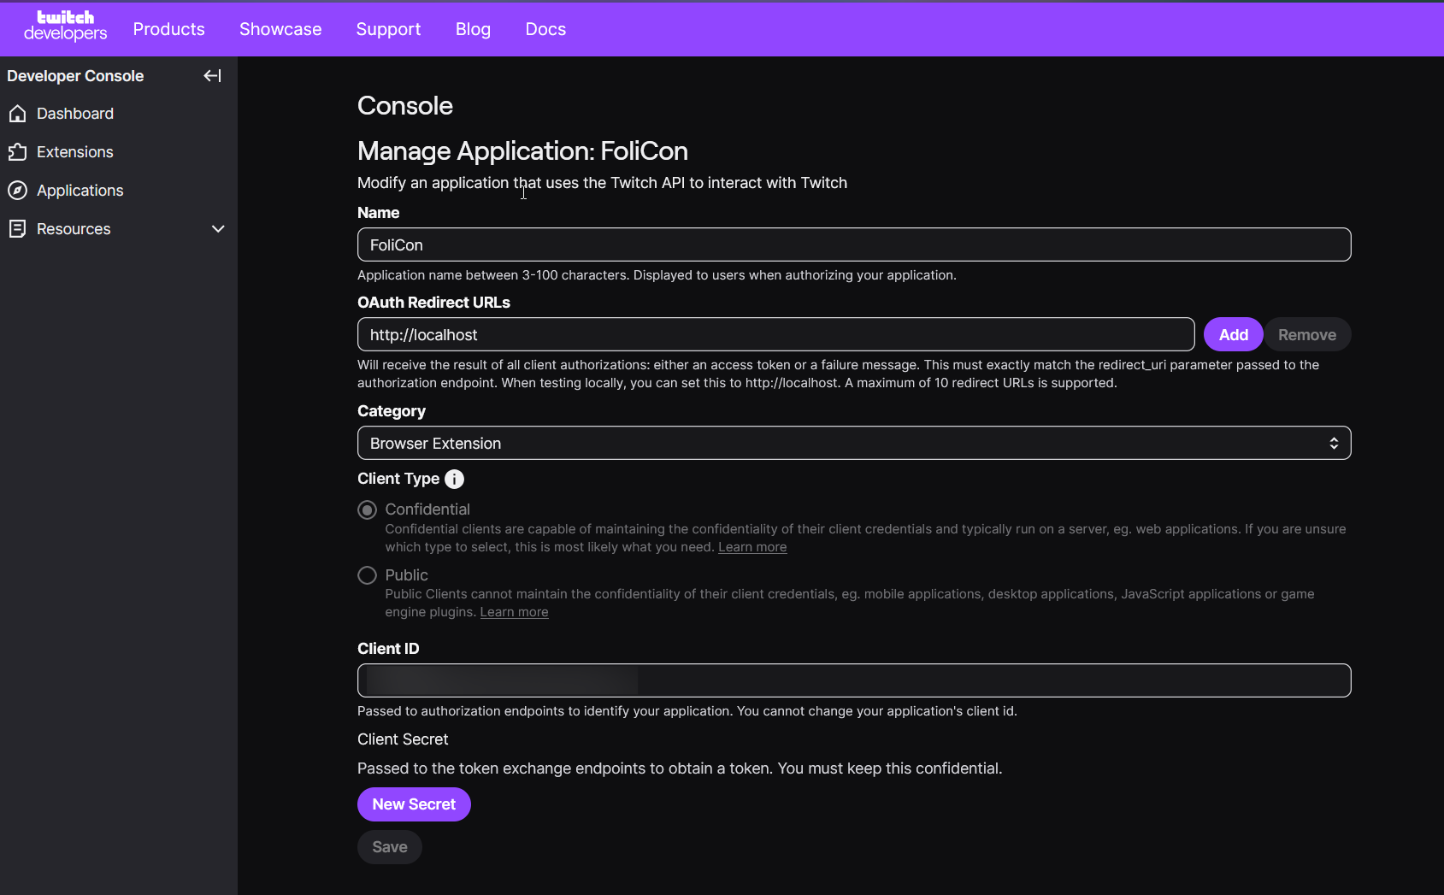Go to the Blog page
The image size is (1444, 895).
(473, 29)
